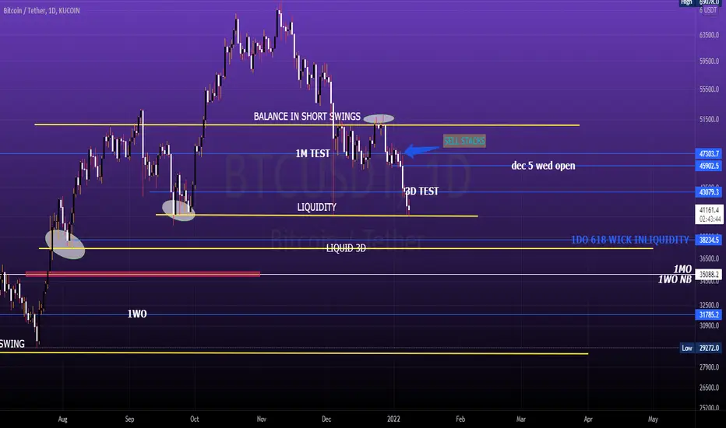Click the LIQUIDITY text annotation
This screenshot has width=726, height=428.
(x=317, y=207)
